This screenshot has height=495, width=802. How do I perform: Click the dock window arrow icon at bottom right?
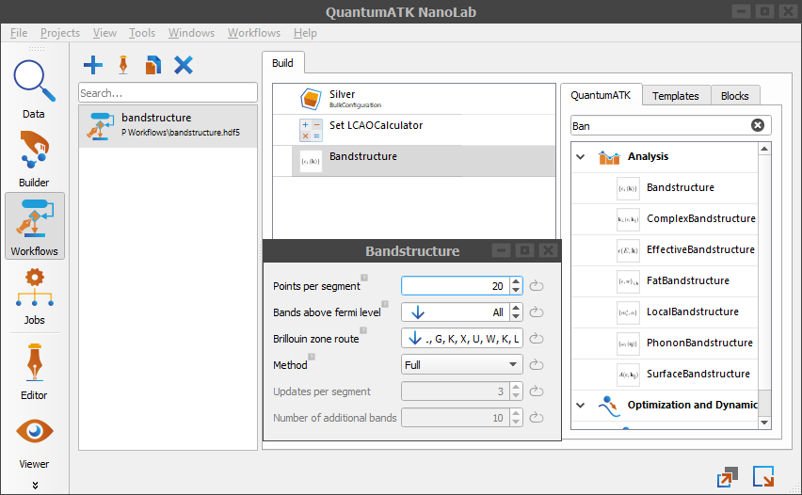tap(763, 476)
